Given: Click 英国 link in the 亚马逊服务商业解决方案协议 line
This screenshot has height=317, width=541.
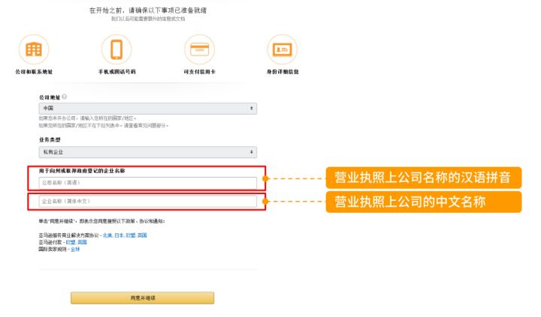Looking at the screenshot, I should pyautogui.click(x=142, y=235).
